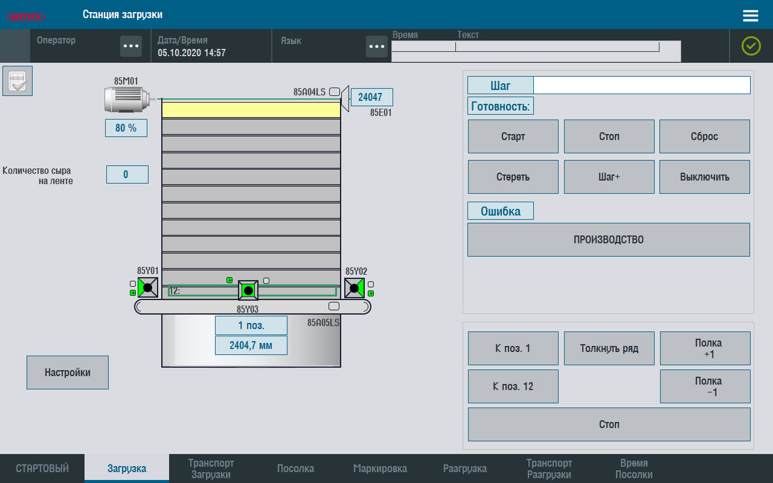Open the checklist table icon at top left
The height and width of the screenshot is (483, 773).
pyautogui.click(x=18, y=81)
